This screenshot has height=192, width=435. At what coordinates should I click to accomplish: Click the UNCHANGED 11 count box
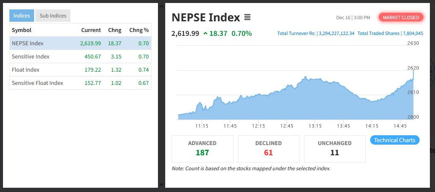pyautogui.click(x=335, y=148)
